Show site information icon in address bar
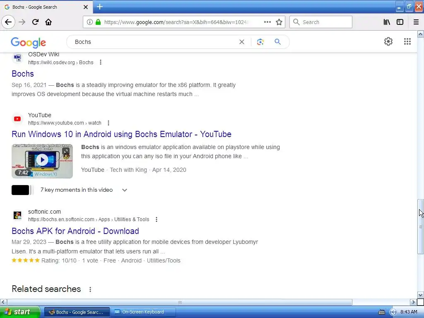The width and height of the screenshot is (424, 318). (90, 22)
